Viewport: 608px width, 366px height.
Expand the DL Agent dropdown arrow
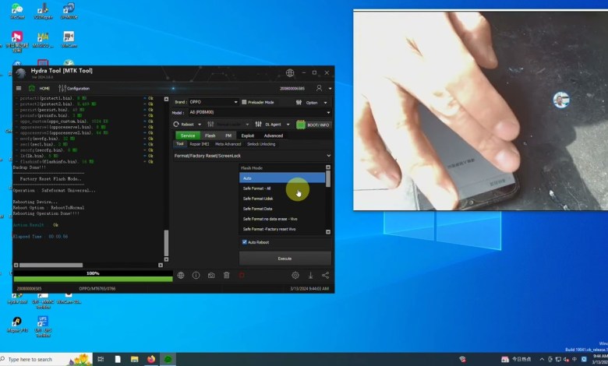[288, 125]
